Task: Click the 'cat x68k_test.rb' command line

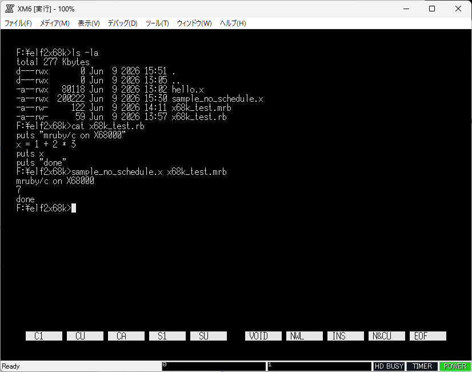Action: click(x=108, y=126)
